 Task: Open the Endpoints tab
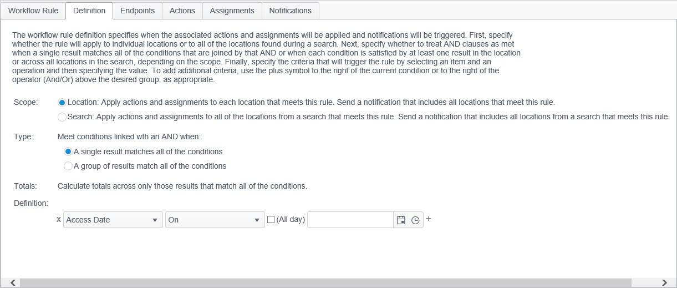(x=138, y=11)
